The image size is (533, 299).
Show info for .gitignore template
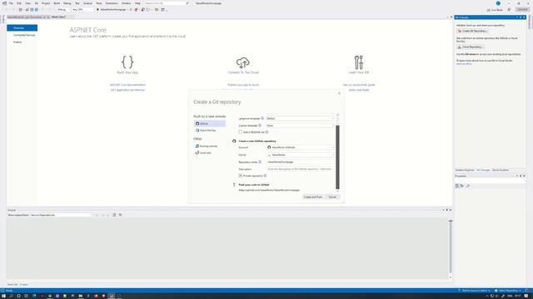(262, 118)
